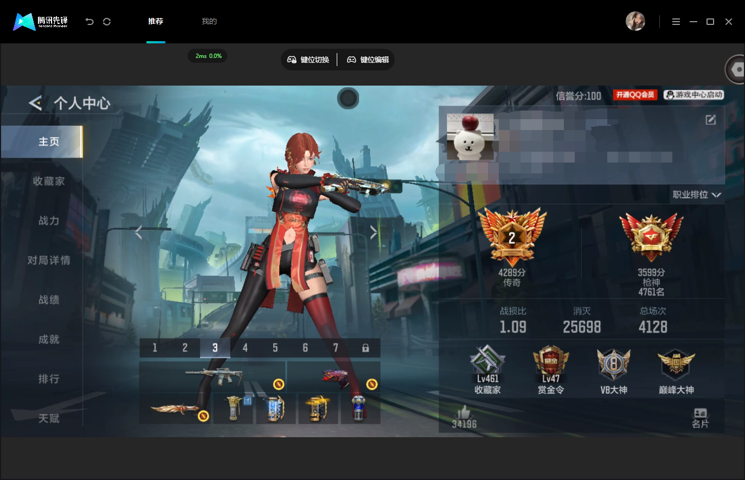
Task: Open the profile edit pencil icon
Action: coord(710,120)
